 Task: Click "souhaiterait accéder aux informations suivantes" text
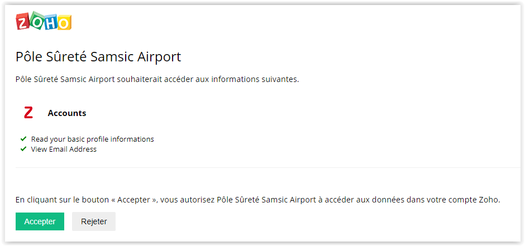click(208, 79)
